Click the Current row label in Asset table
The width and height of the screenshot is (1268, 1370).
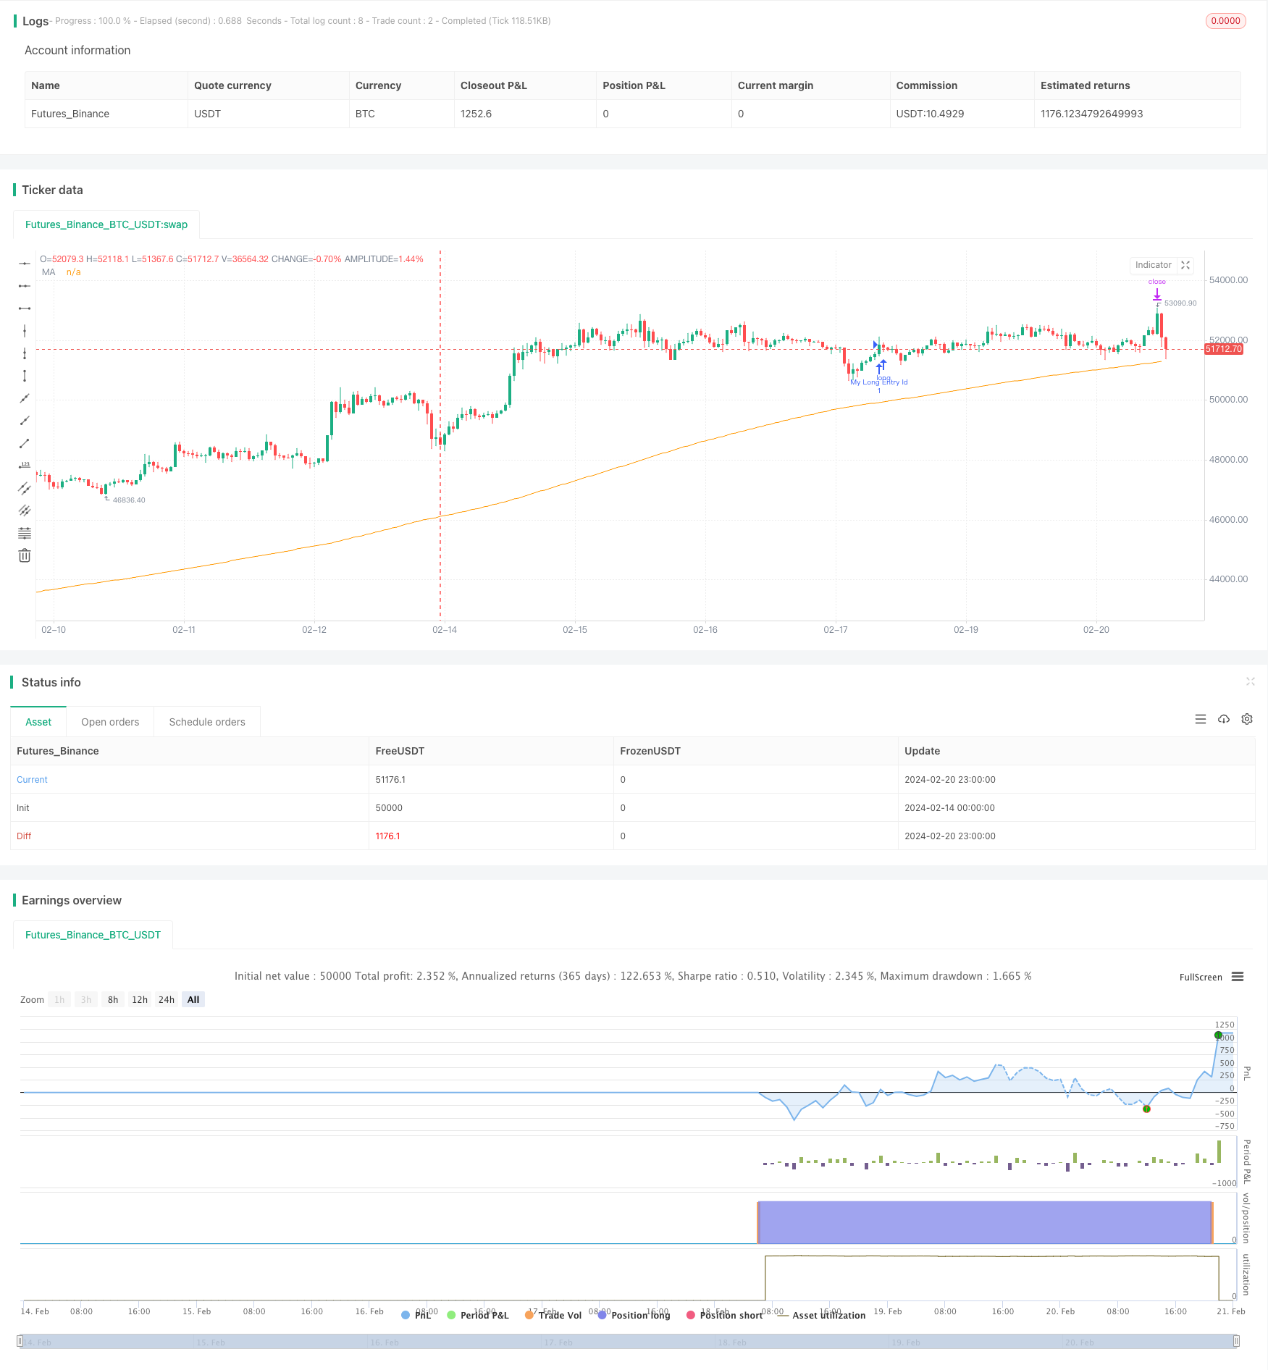click(32, 780)
